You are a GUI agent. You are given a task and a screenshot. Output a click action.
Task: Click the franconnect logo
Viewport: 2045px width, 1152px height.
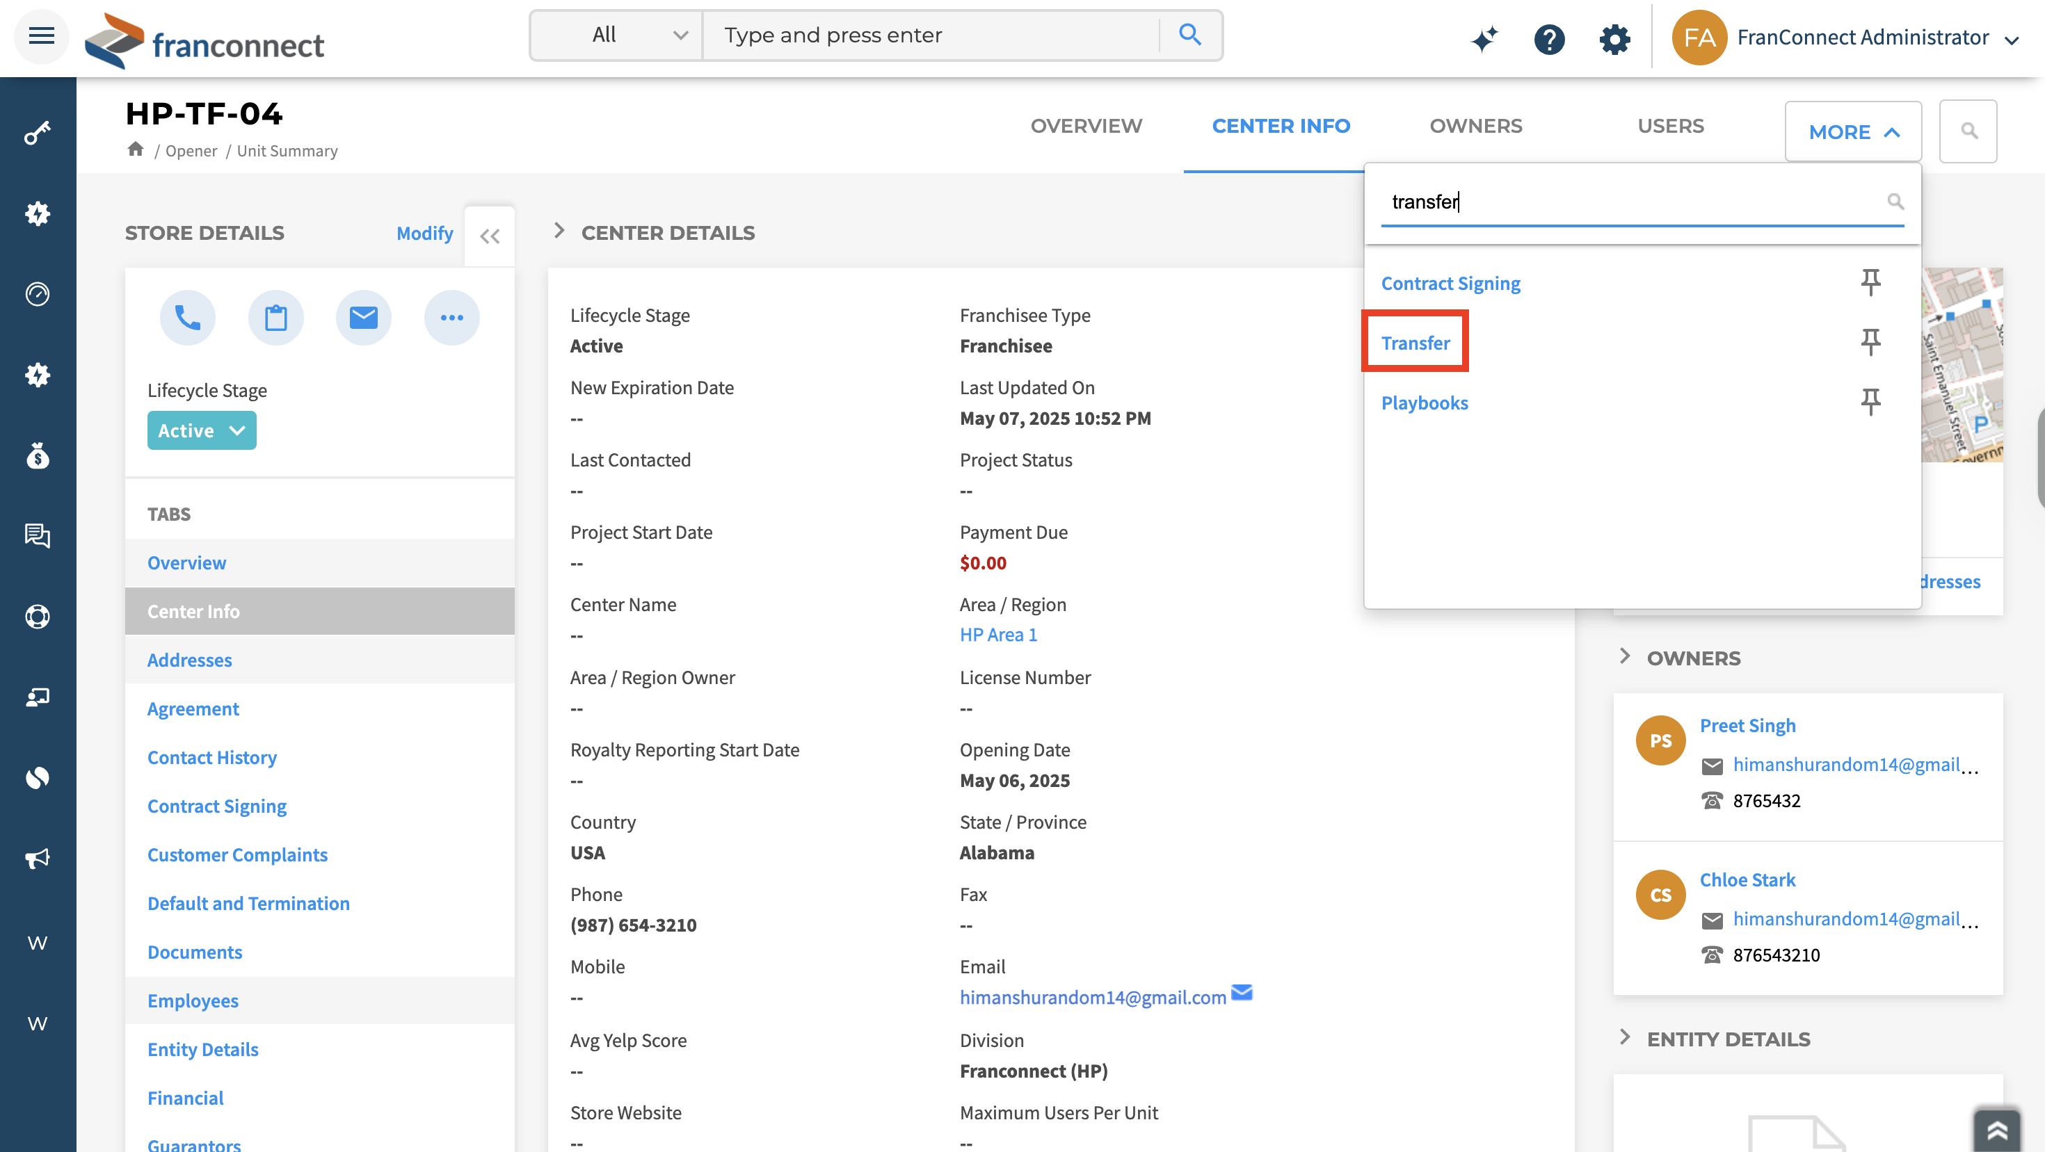205,41
